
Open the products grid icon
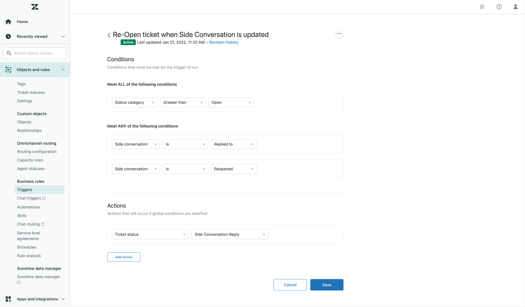pyautogui.click(x=482, y=7)
